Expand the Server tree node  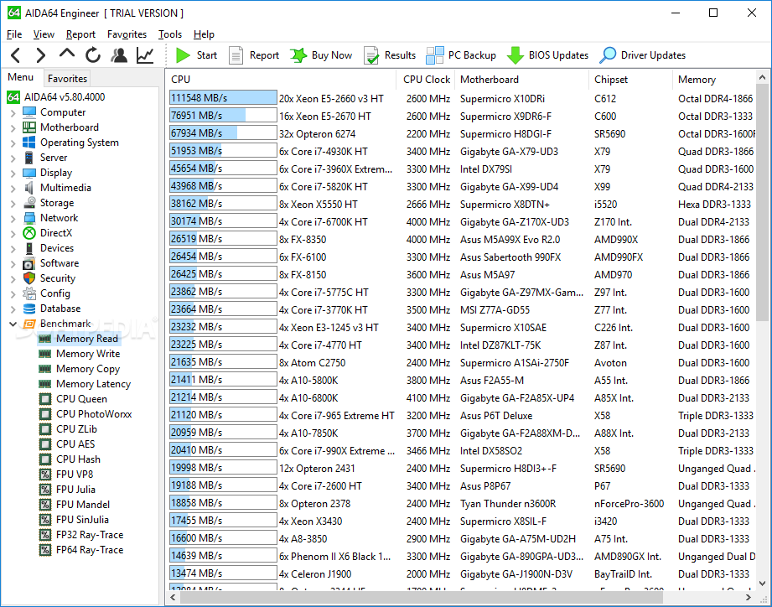(13, 158)
